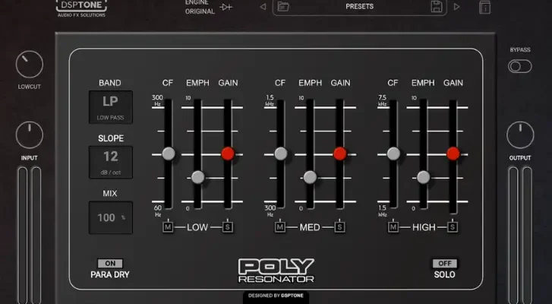Enable the SOLO button
The image size is (552, 304).
point(444,263)
